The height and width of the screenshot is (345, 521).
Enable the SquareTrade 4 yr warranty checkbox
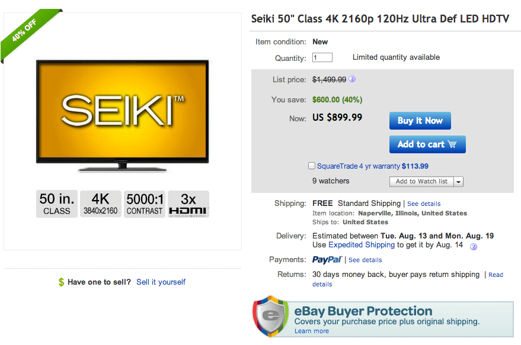pos(311,166)
